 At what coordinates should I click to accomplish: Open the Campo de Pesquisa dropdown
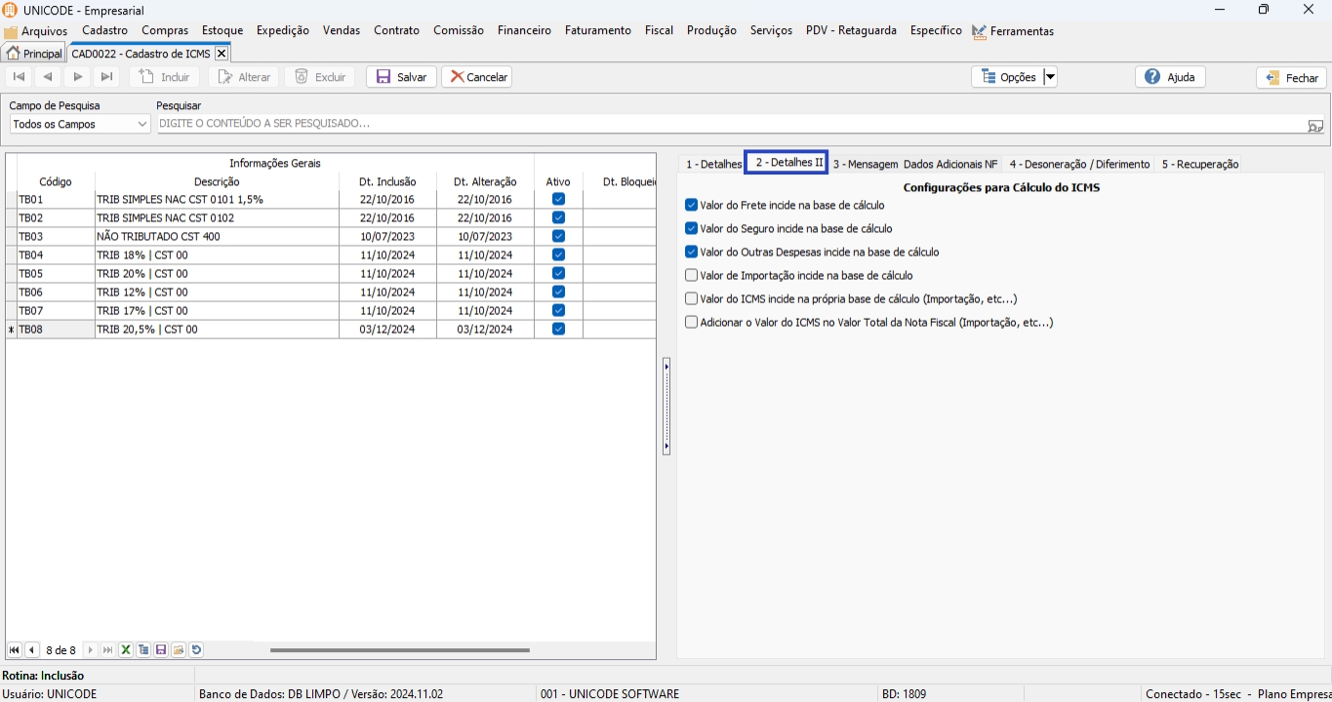(142, 125)
